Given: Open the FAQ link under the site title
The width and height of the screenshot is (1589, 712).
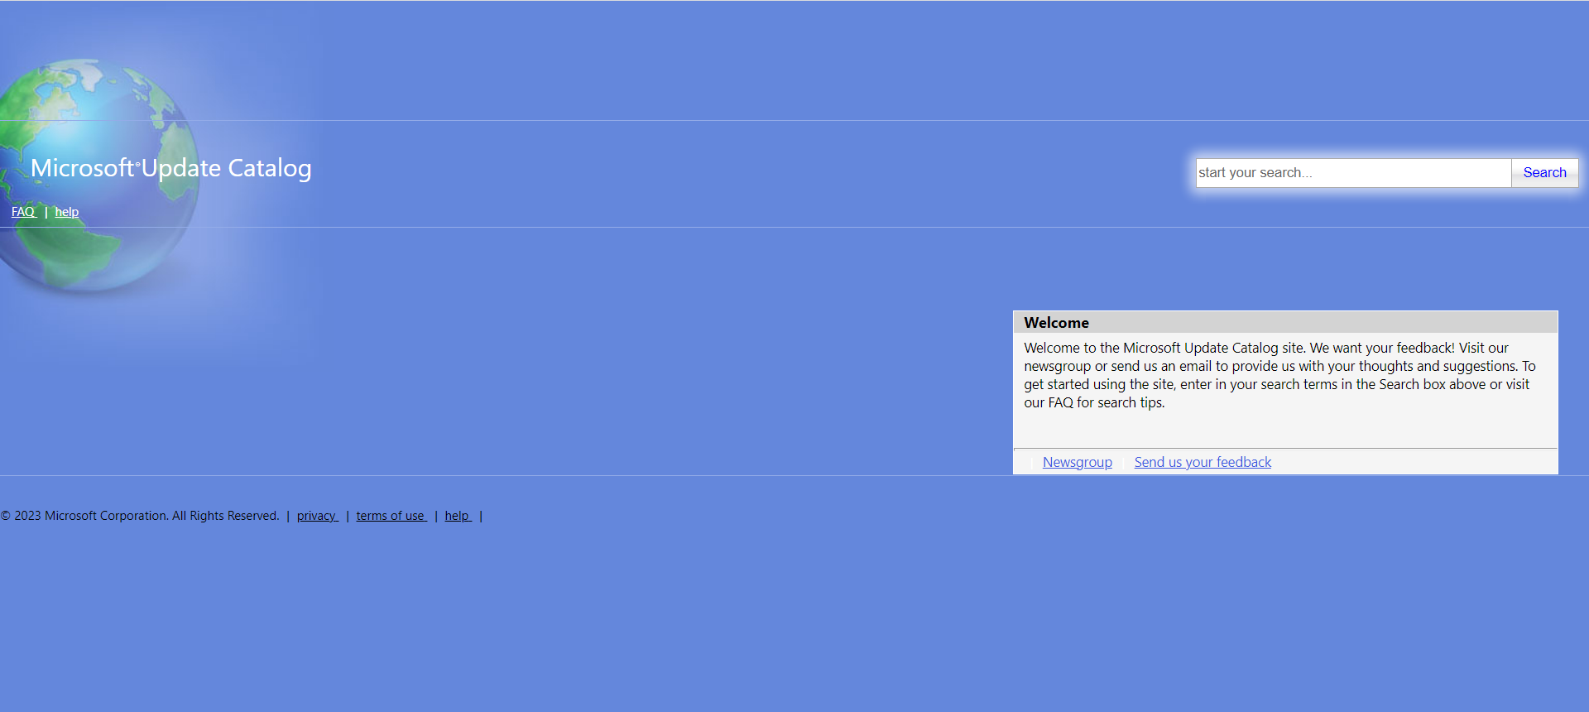Looking at the screenshot, I should pyautogui.click(x=23, y=212).
